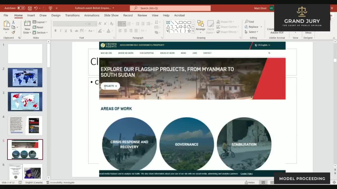Switch to the Insert tab
This screenshot has width=337, height=189.
pyautogui.click(x=31, y=15)
